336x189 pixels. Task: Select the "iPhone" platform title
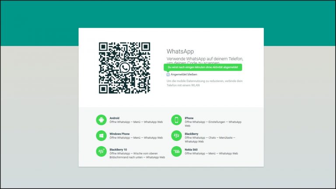pos(189,118)
